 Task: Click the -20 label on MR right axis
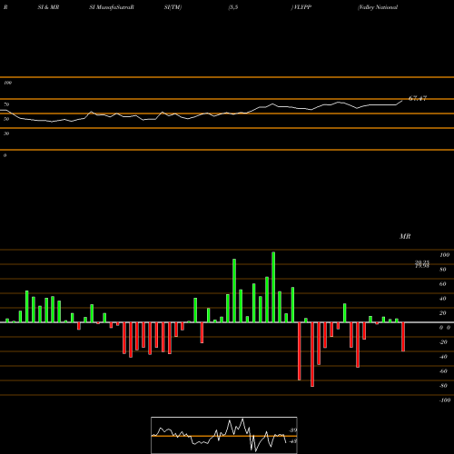(443, 342)
